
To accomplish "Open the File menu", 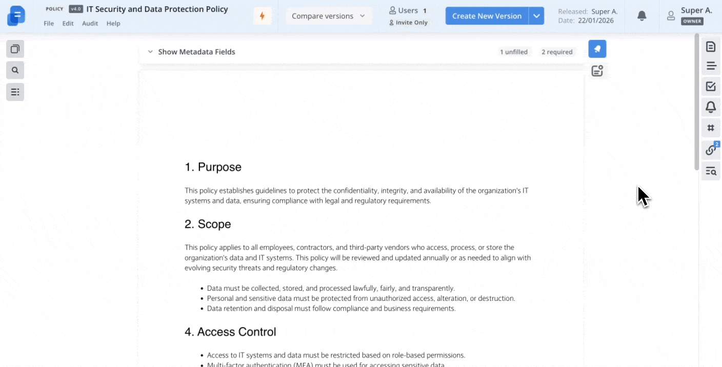I will (x=49, y=24).
